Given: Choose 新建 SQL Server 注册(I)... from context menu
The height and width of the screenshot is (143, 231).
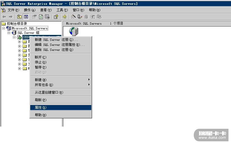Looking at the screenshot, I should point(61,40).
